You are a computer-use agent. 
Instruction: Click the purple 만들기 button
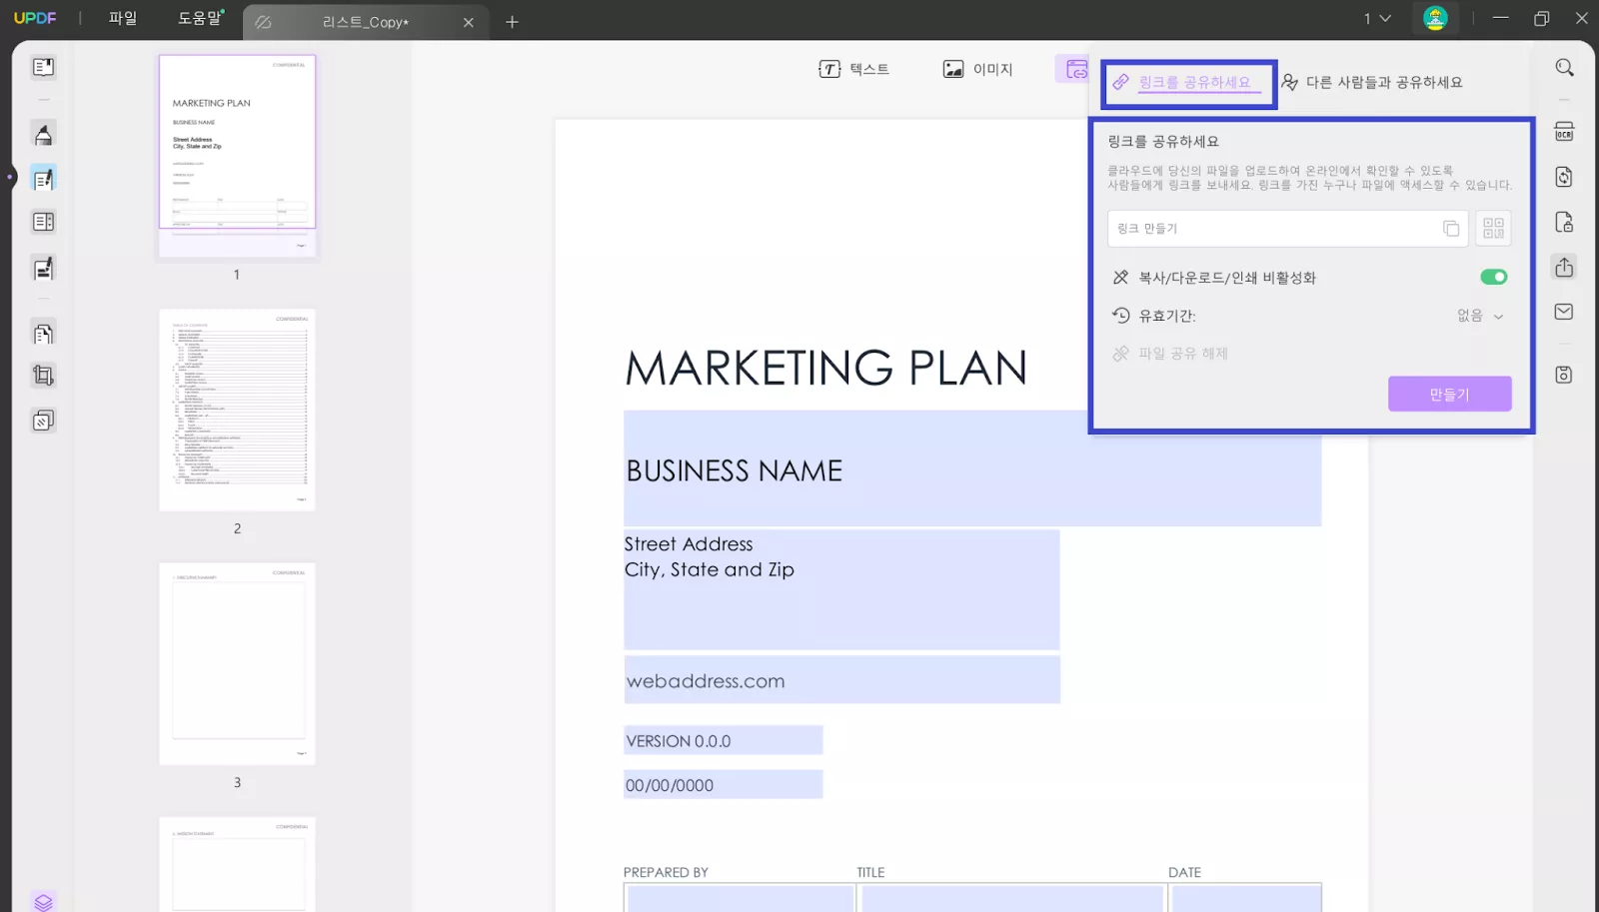coord(1449,394)
